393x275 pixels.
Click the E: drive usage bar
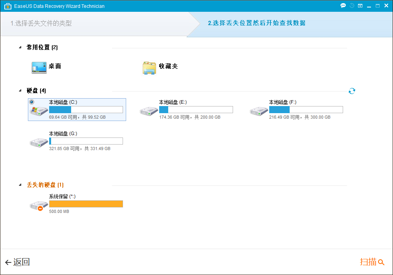point(196,110)
